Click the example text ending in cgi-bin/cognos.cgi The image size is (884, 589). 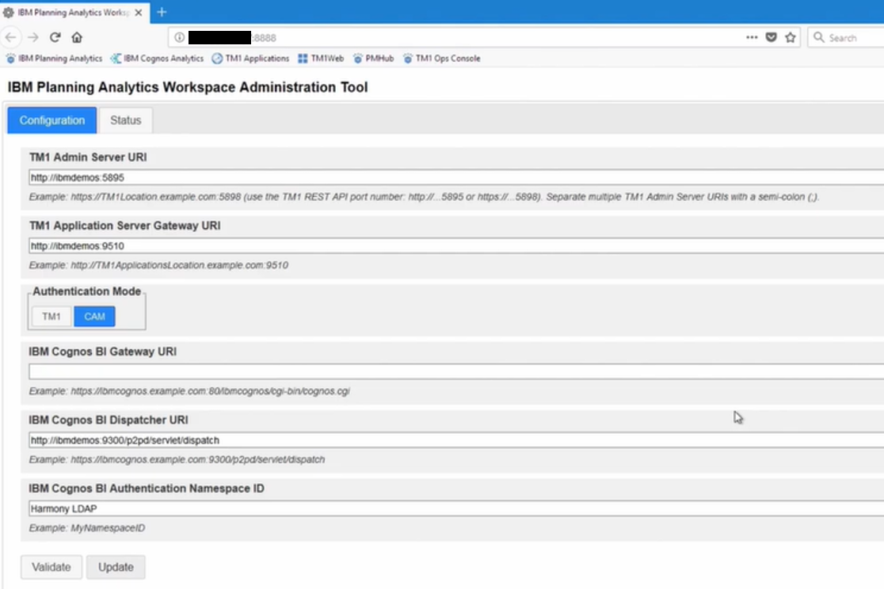pyautogui.click(x=189, y=390)
